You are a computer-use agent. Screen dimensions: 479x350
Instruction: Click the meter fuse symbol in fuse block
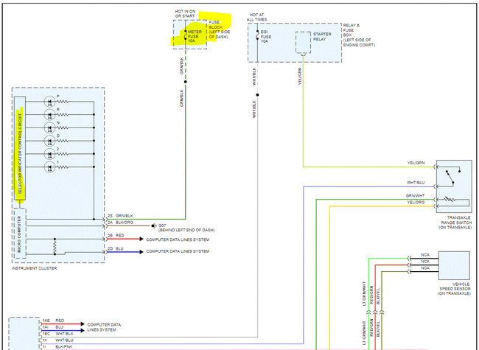click(186, 35)
